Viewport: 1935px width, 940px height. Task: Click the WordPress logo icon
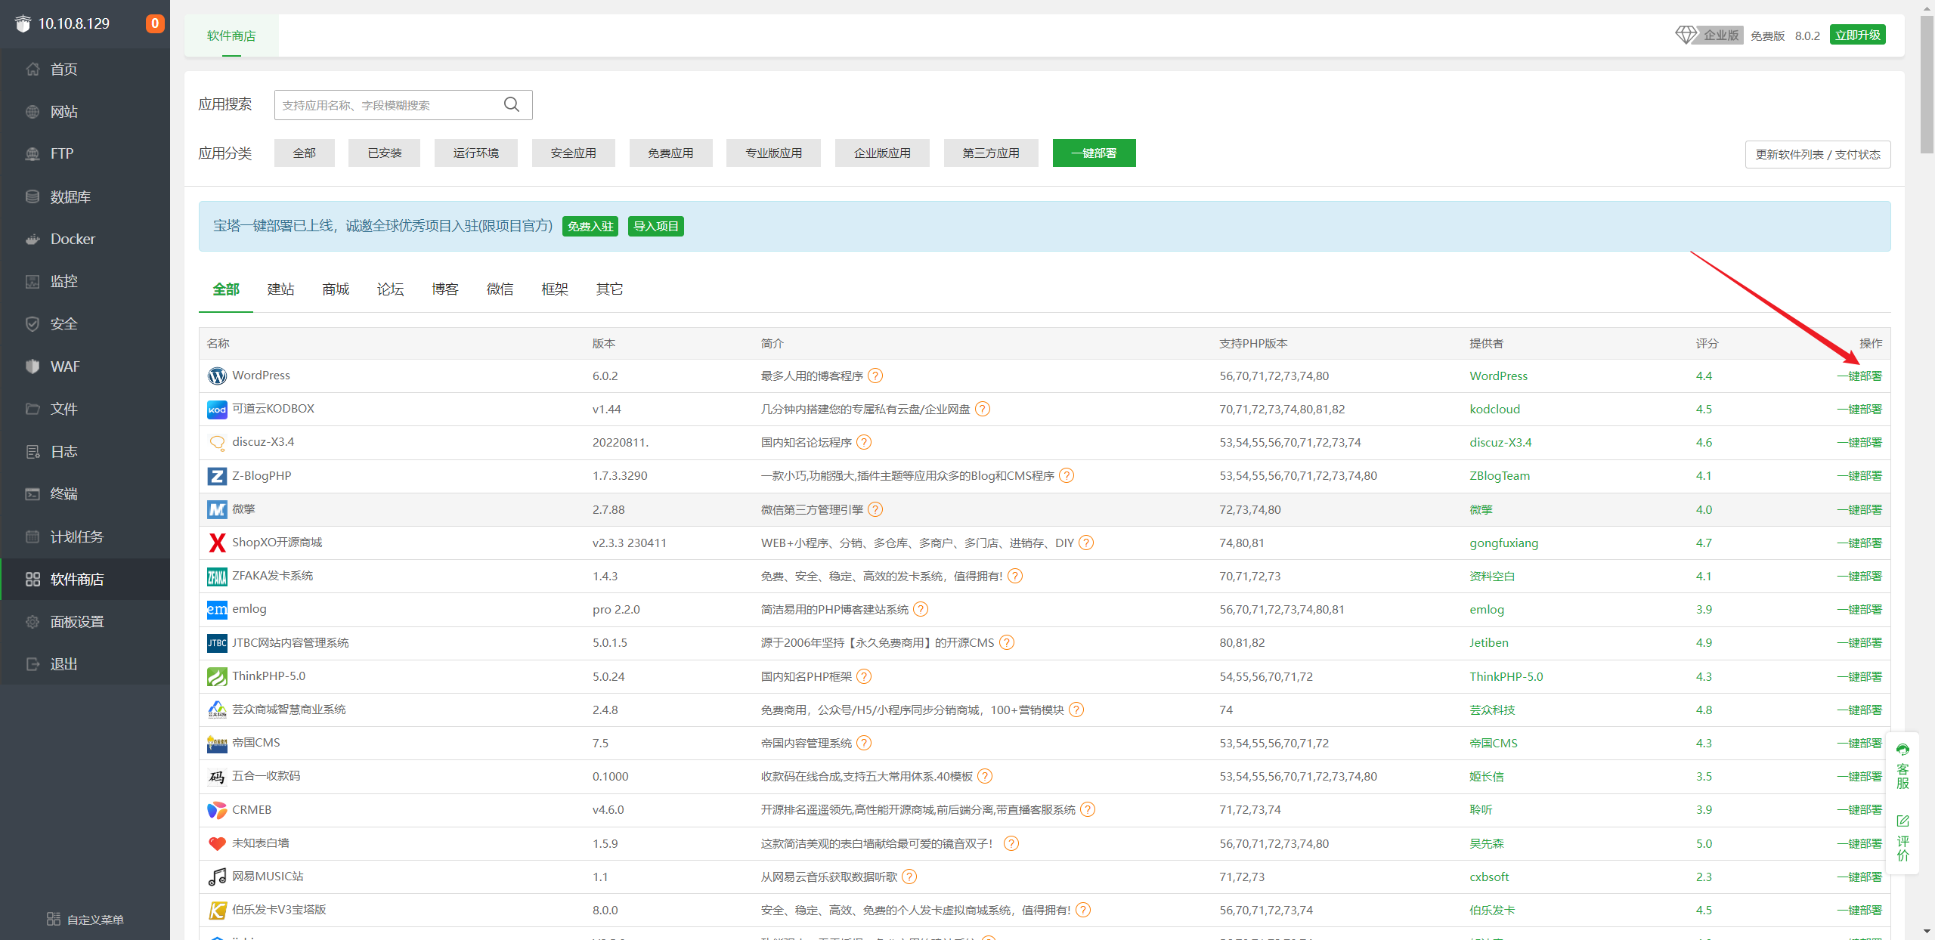217,376
